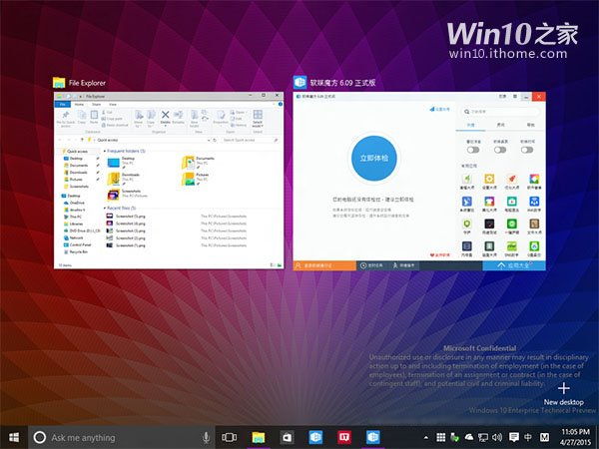Collapse the Recent files section
The width and height of the screenshot is (599, 449).
[x=105, y=209]
